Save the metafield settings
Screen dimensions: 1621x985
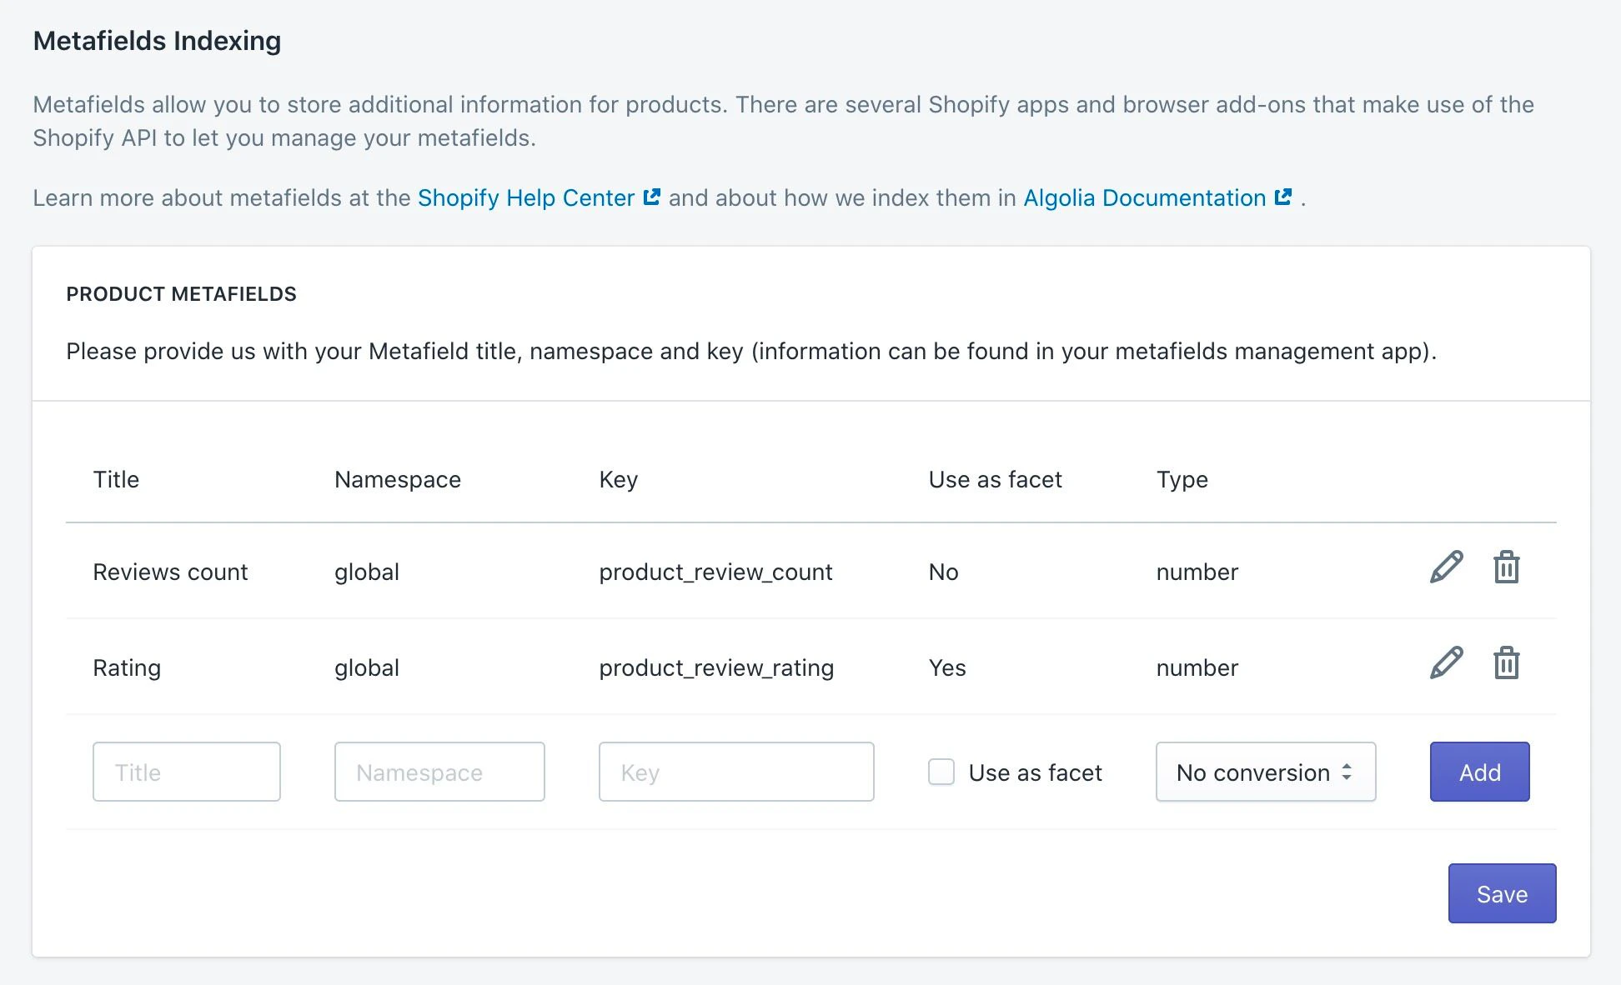1501,892
